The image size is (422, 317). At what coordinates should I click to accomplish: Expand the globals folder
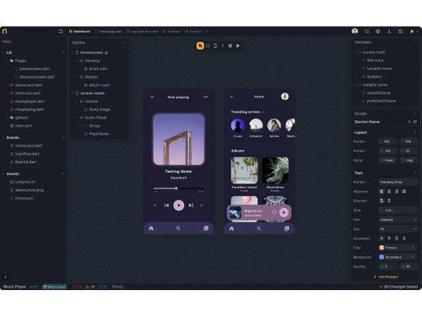(x=8, y=118)
